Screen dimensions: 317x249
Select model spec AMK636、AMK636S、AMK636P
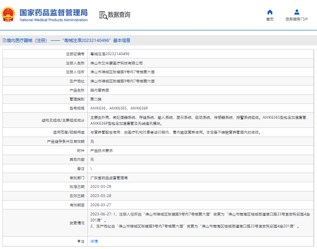pos(119,108)
